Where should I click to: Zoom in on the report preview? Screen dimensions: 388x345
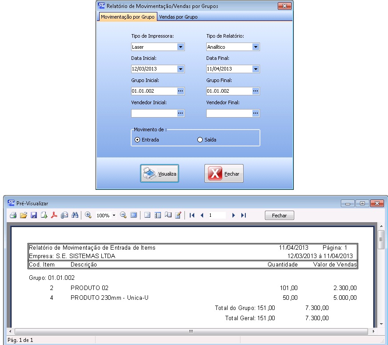point(88,216)
